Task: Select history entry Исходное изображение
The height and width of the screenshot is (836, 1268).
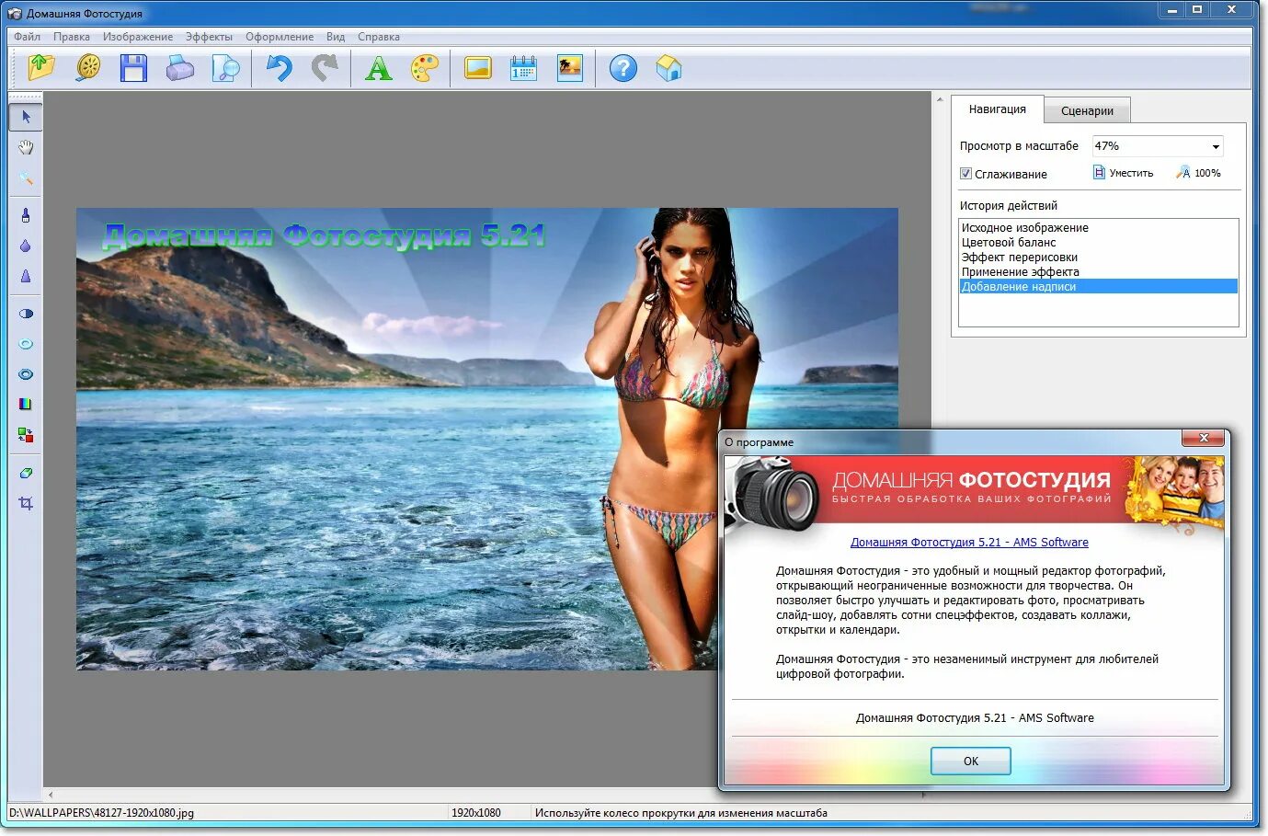Action: coord(1098,227)
